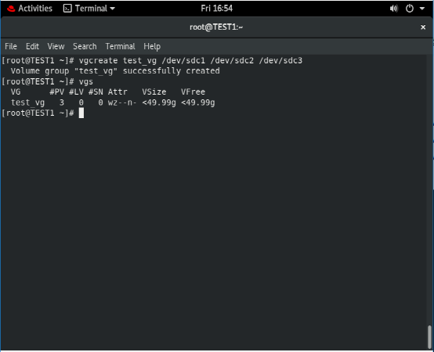Close the root@TEST1 terminal window
Screen dimensions: 434x352
pyautogui.click(x=423, y=27)
